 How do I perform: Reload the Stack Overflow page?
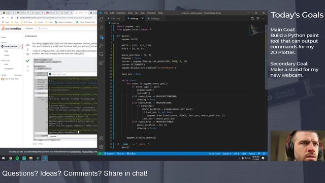pos(12,18)
